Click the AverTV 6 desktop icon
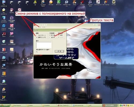 tap(4, 74)
